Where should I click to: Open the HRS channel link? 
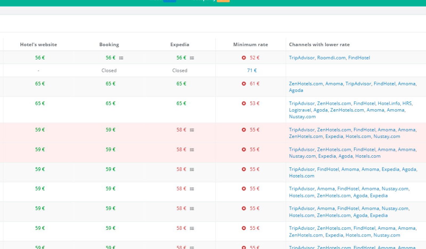(x=407, y=103)
